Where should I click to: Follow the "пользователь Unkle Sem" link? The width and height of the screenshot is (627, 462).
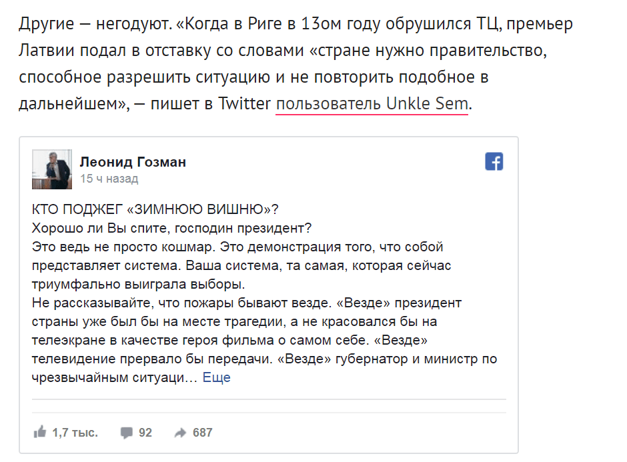pos(373,104)
